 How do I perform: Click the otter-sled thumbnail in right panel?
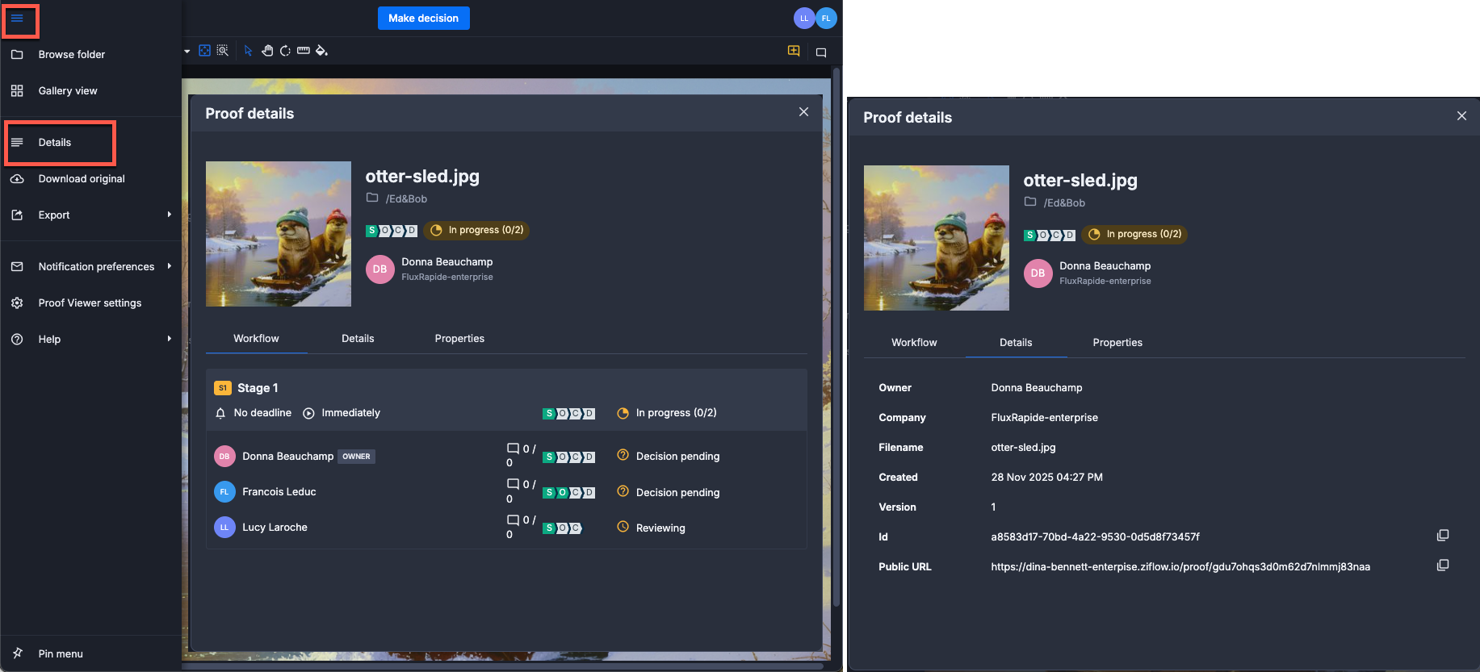(936, 238)
